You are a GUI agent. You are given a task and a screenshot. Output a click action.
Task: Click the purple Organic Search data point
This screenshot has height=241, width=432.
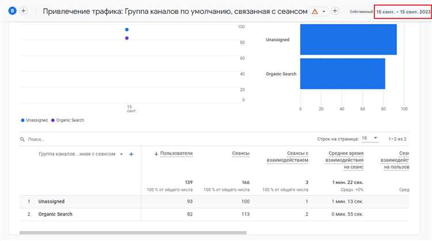[x=127, y=38]
